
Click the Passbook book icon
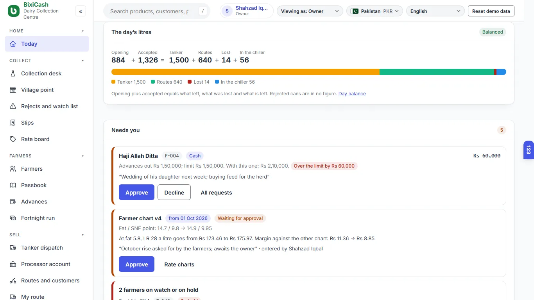(13, 185)
